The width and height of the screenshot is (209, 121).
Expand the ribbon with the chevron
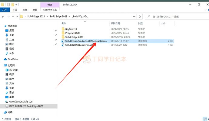coord(206,10)
